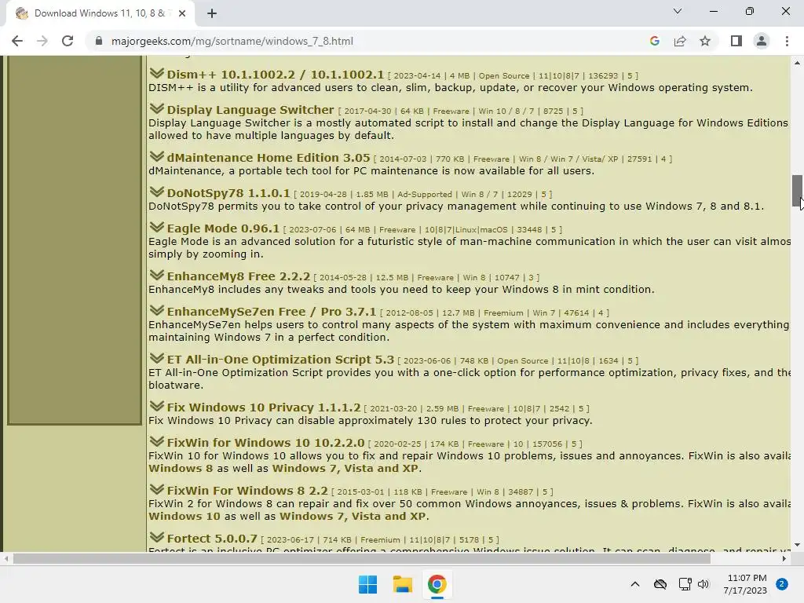Click the chevron icon beside dMaintenance Home Edition

[157, 156]
